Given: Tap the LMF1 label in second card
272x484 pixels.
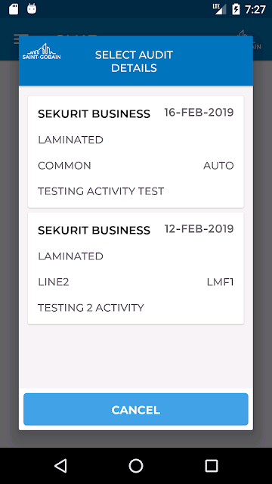Looking at the screenshot, I should point(220,282).
